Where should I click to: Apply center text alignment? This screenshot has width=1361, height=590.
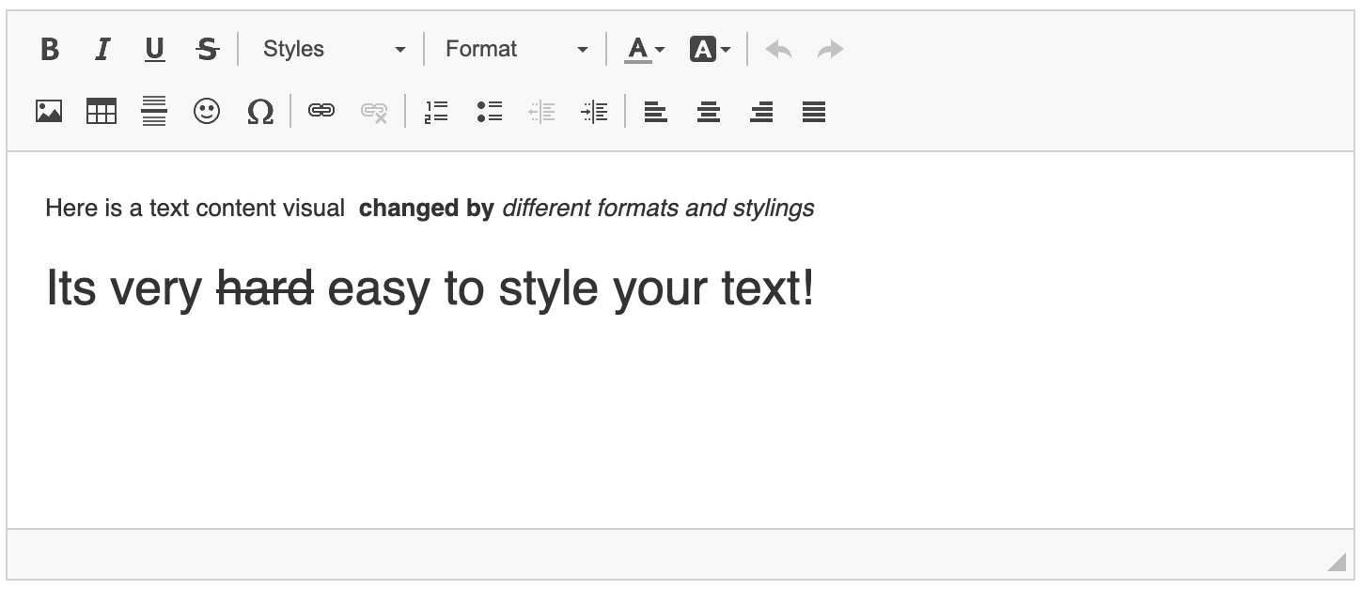(708, 111)
